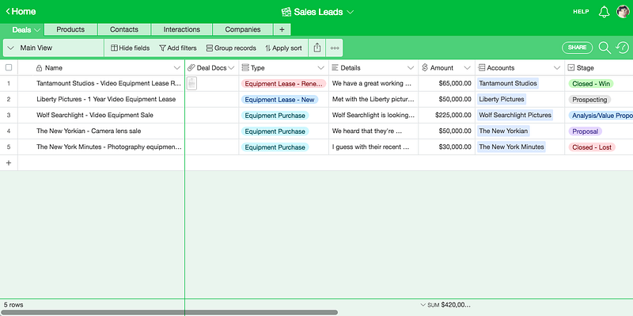Click the Proposal stage tag
The image size is (633, 316).
(x=585, y=131)
